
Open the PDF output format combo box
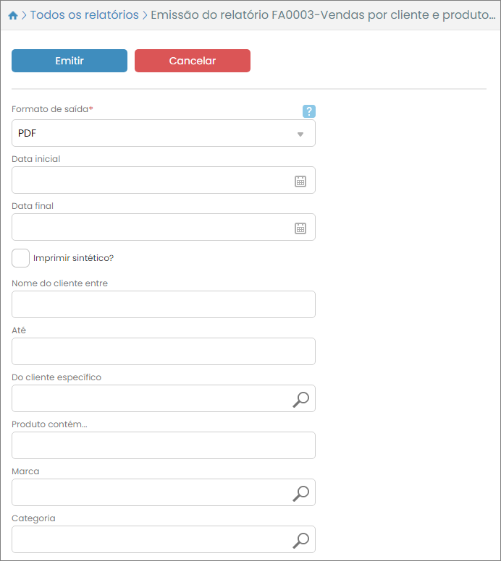[x=152, y=134]
